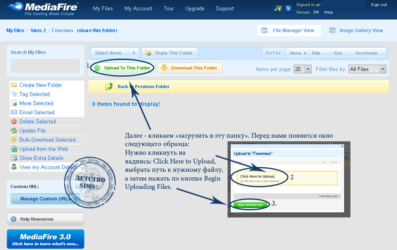Open Tour in the top navigation
Image resolution: width=397 pixels, height=250 pixels.
[x=169, y=9]
